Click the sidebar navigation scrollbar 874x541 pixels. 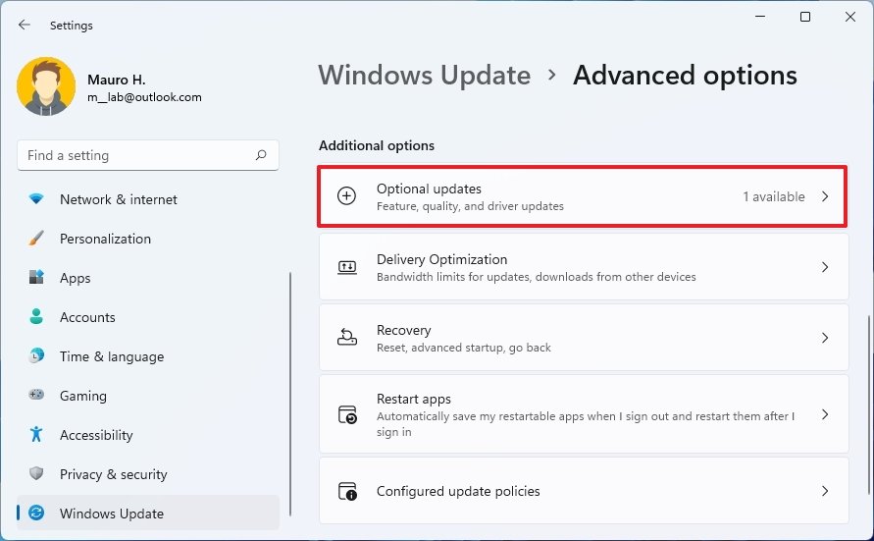(289, 395)
